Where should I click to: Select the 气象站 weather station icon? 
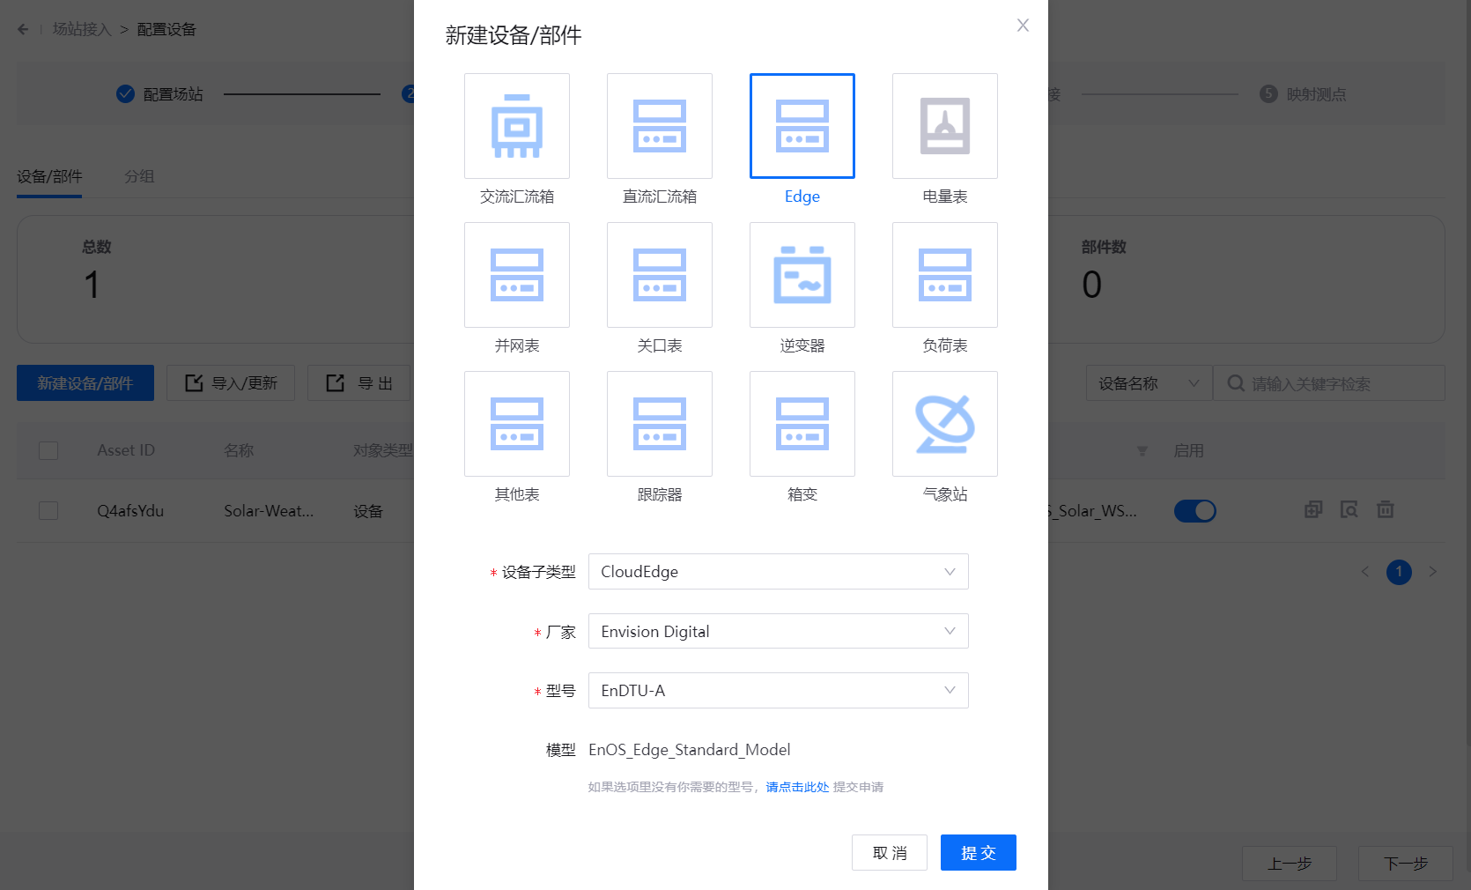945,424
